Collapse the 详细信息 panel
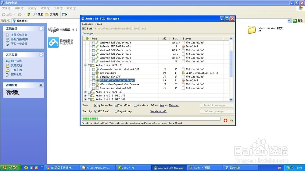Viewport: 305px width, 171px height. (x=41, y=85)
